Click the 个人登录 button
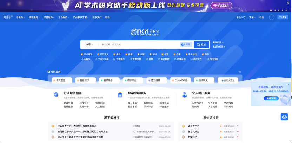292x147 pixels. (x=283, y=17)
